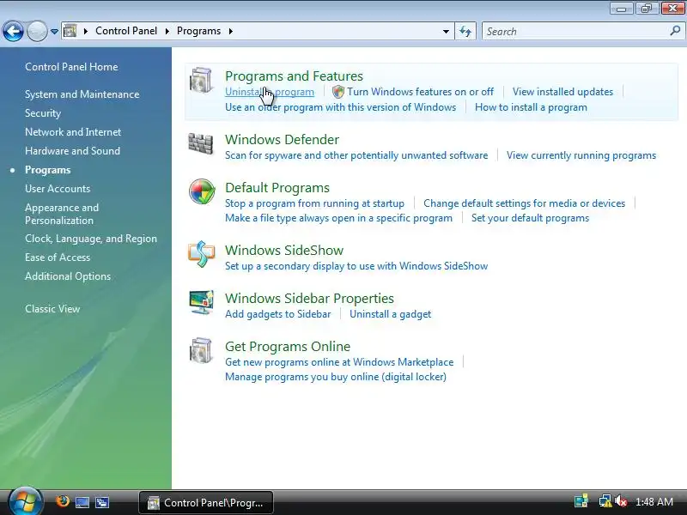Click Scan for spyware and other unwanted software
Viewport: 687px width, 515px height.
click(356, 155)
